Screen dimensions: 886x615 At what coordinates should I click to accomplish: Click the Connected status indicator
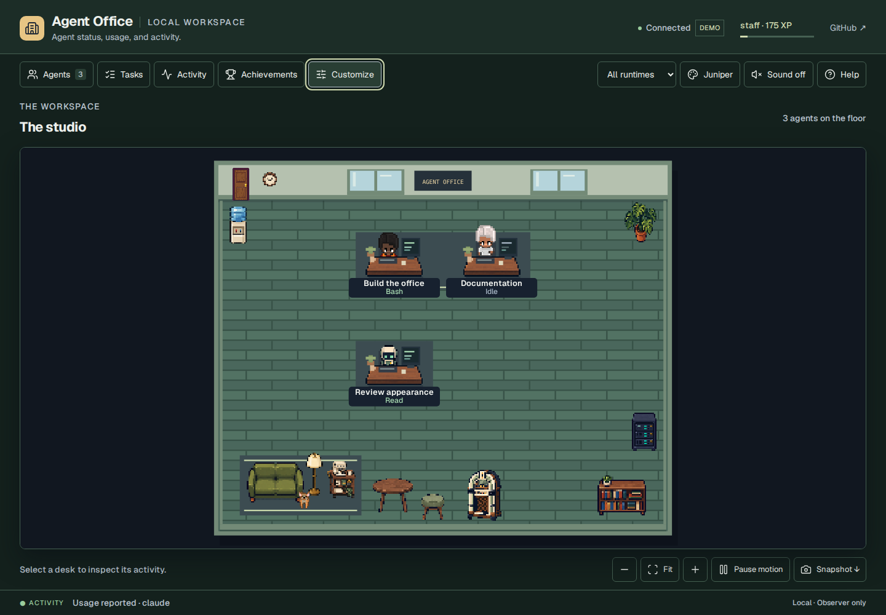pos(664,28)
